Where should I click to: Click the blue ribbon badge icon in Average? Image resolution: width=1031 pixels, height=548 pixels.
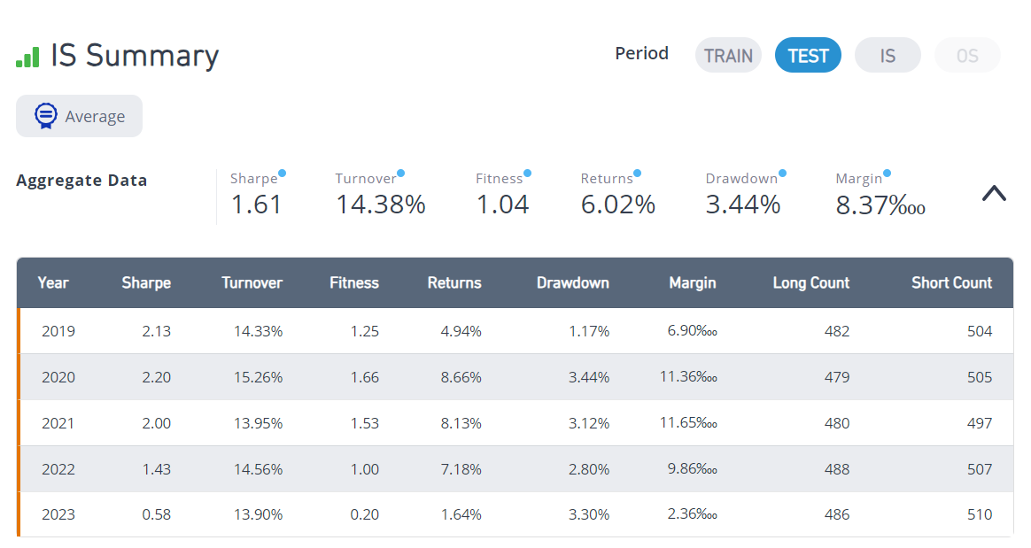coord(46,116)
